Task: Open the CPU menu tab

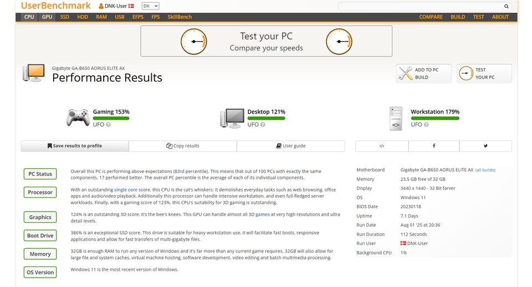Action: 29,17
